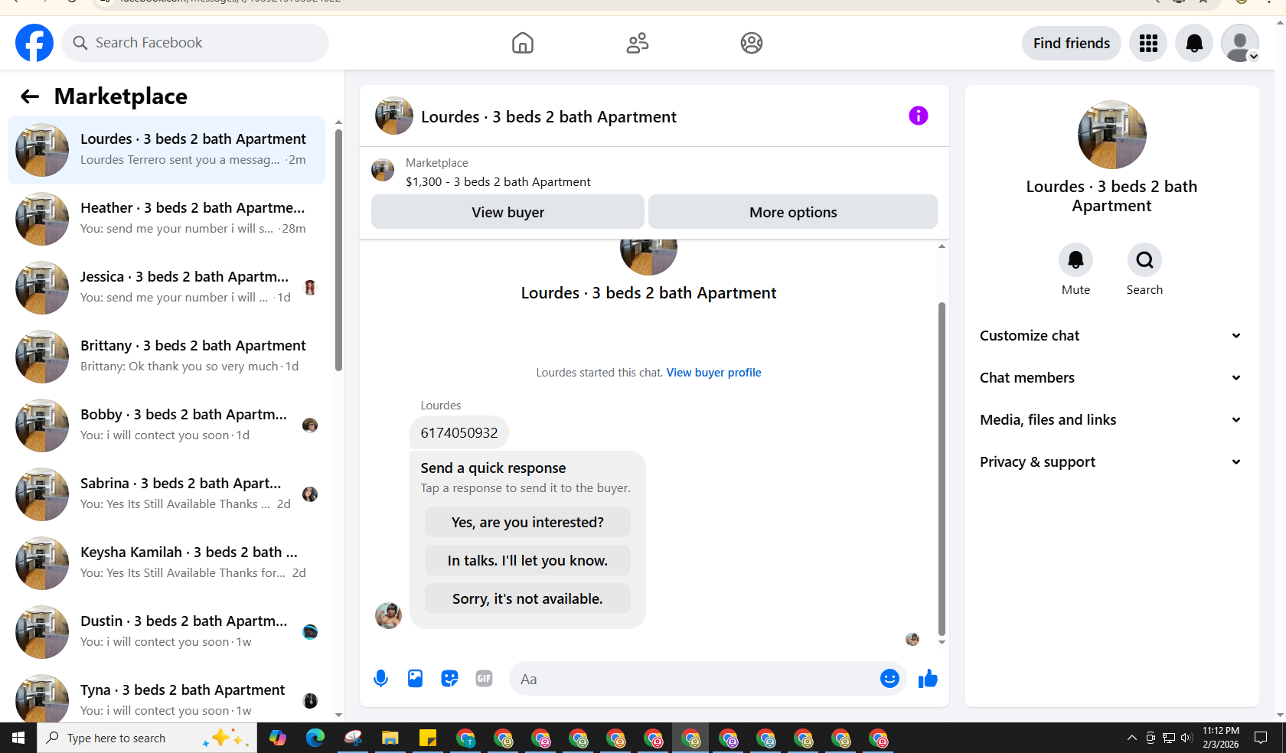Open the account profile picture menu

pyautogui.click(x=1240, y=43)
